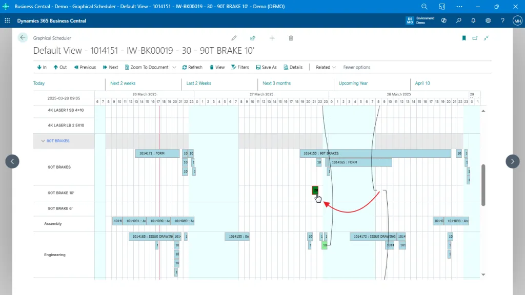Open the Filters panel
The width and height of the screenshot is (525, 295).
coord(240,67)
